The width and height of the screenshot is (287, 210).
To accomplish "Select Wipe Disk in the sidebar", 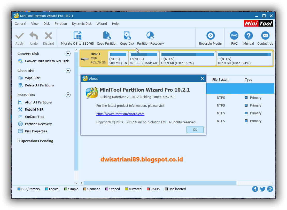I will 32,78.
